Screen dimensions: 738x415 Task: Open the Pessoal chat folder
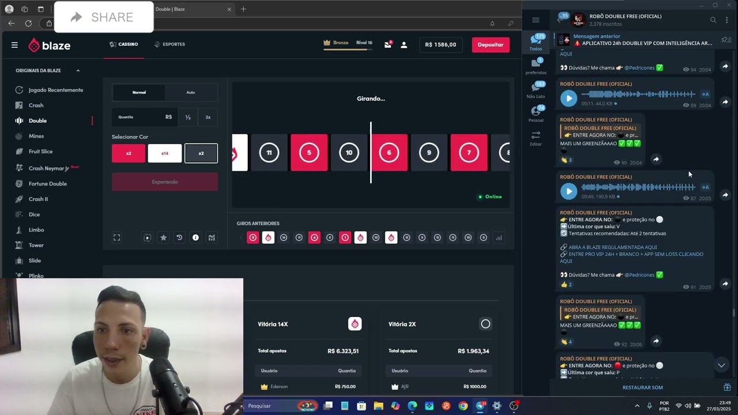point(536,114)
